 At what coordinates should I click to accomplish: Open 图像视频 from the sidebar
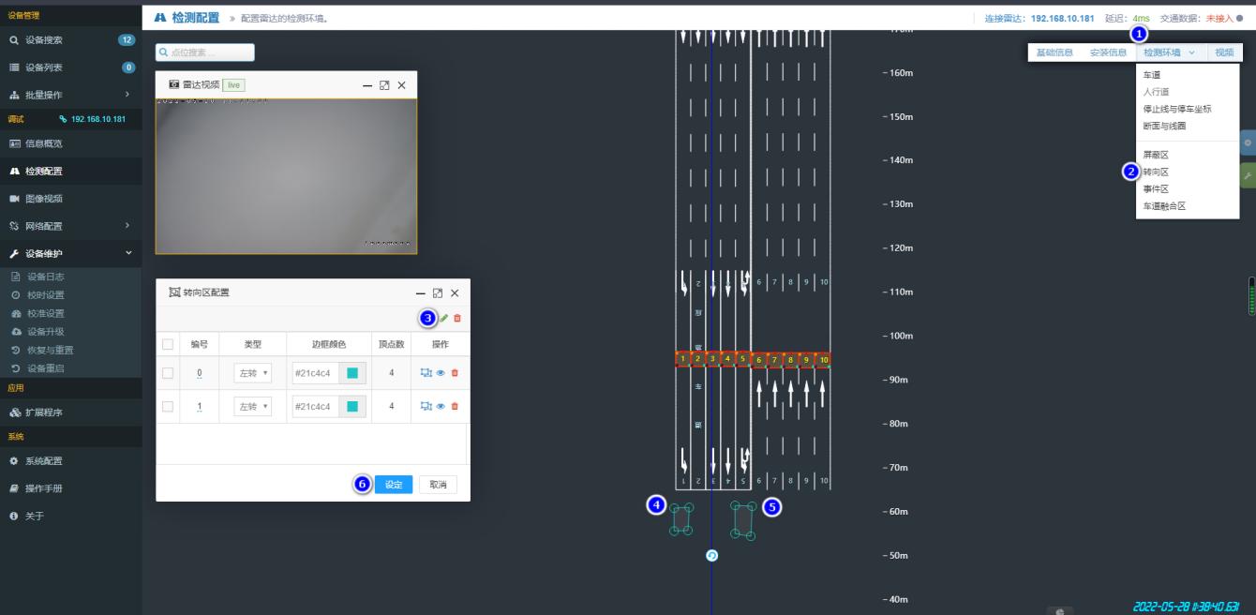(43, 199)
